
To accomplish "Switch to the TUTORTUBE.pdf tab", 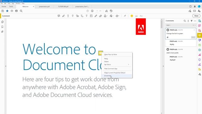I will click(63, 6).
